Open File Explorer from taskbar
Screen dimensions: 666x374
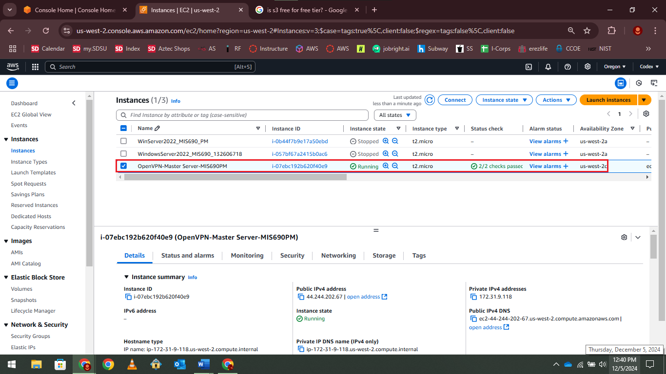point(37,364)
